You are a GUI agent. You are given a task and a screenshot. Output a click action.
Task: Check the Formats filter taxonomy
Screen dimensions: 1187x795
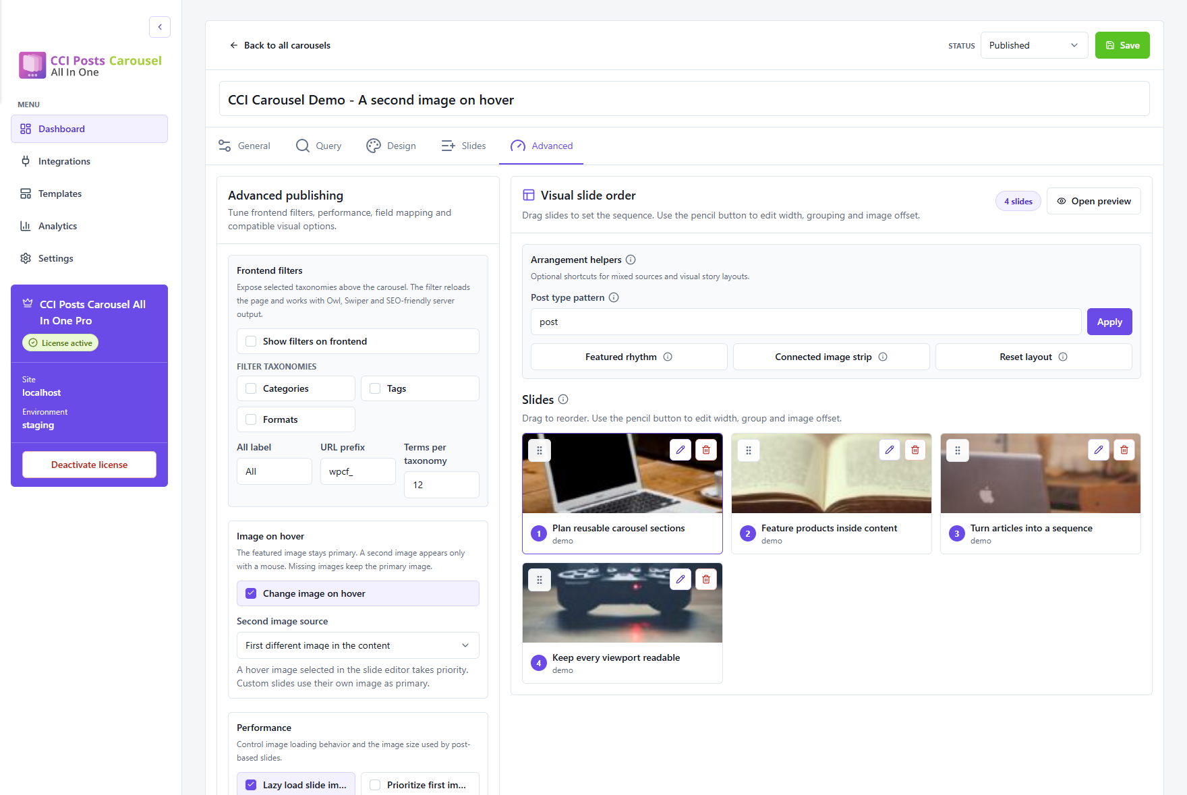pos(251,419)
